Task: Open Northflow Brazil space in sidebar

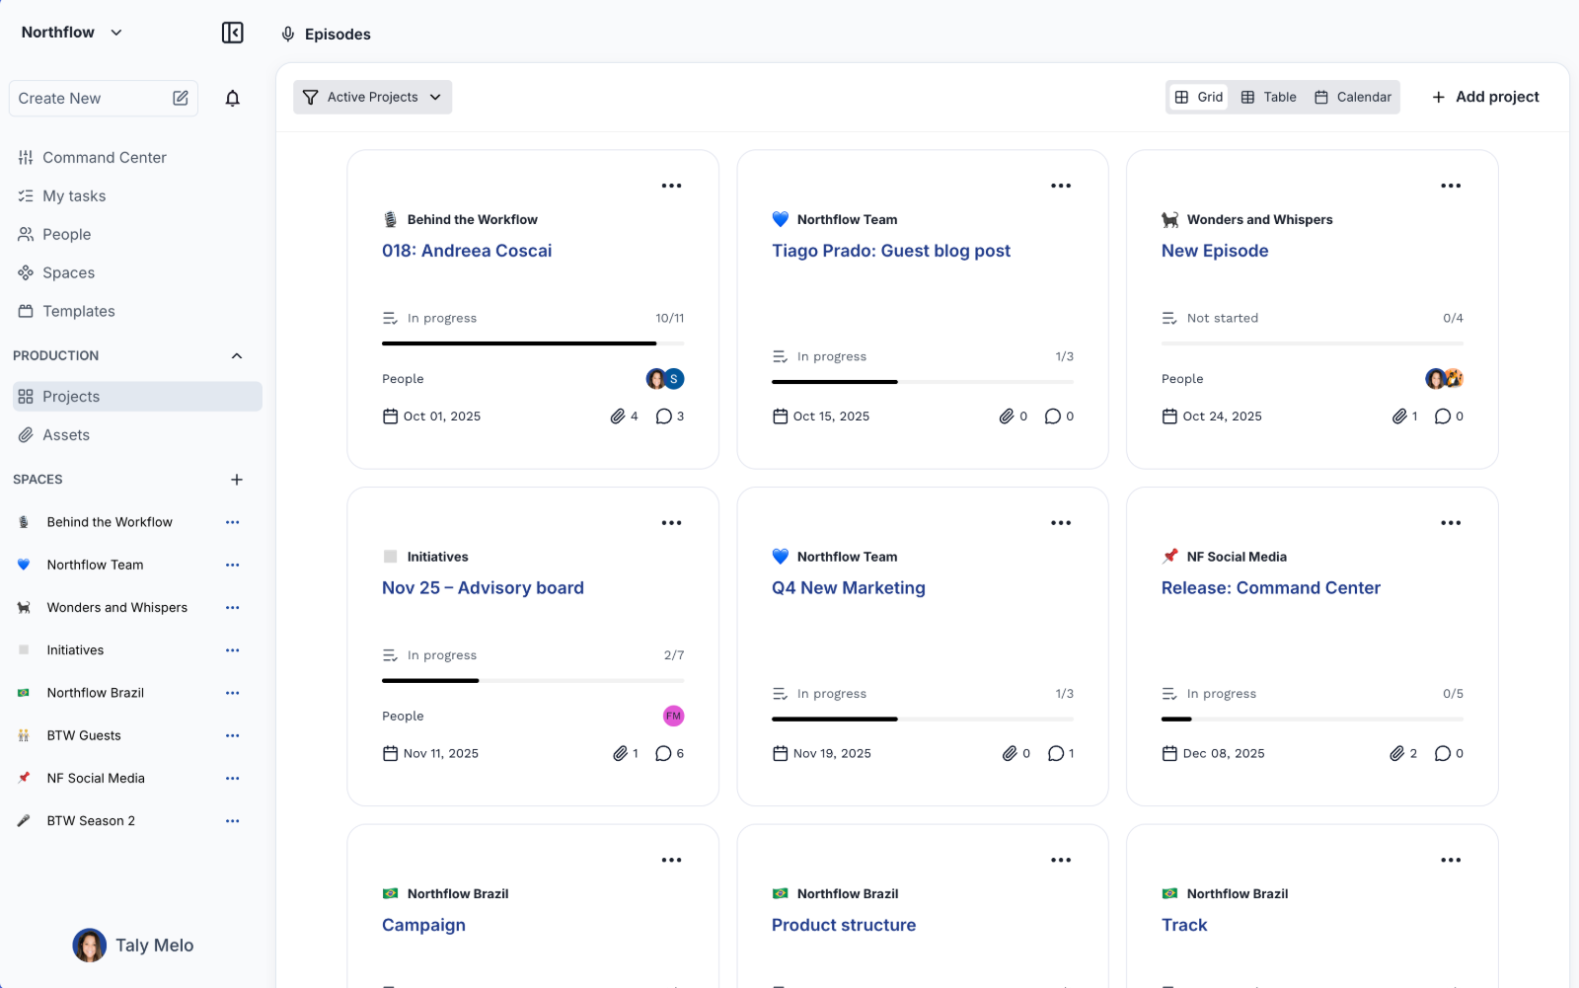Action: [x=96, y=693]
